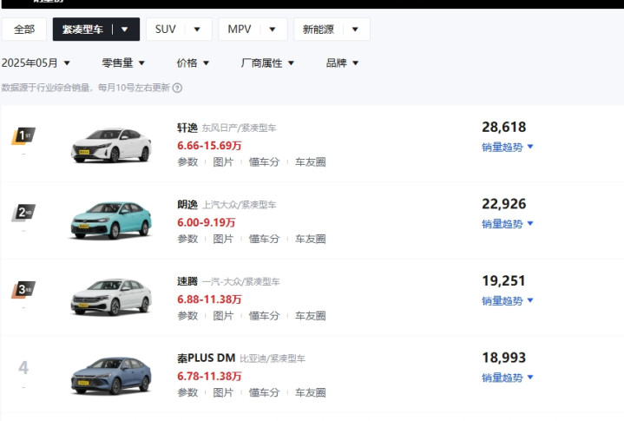624x421 pixels.
Task: Click sales figure 19,251
Action: (x=504, y=280)
